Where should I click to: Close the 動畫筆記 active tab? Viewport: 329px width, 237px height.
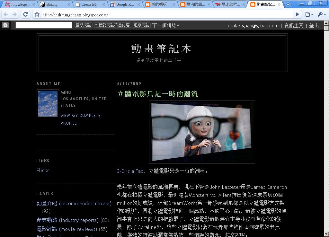(x=279, y=4)
